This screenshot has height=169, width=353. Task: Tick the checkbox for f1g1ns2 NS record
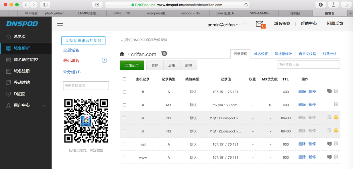click(x=124, y=131)
